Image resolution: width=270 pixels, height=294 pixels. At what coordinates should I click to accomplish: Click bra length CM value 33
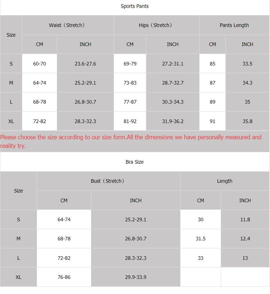pos(201,258)
